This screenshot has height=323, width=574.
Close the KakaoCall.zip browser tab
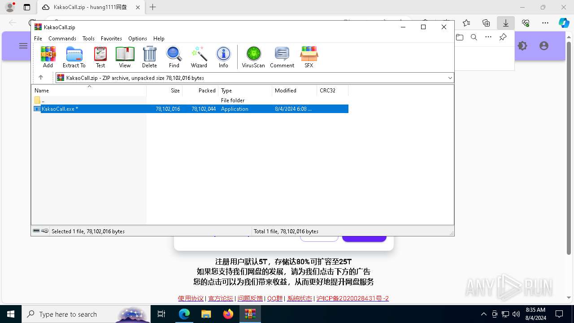(138, 7)
